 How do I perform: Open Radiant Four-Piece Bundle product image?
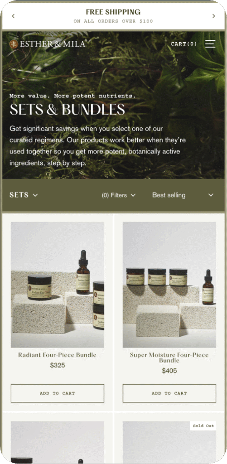[58, 285]
